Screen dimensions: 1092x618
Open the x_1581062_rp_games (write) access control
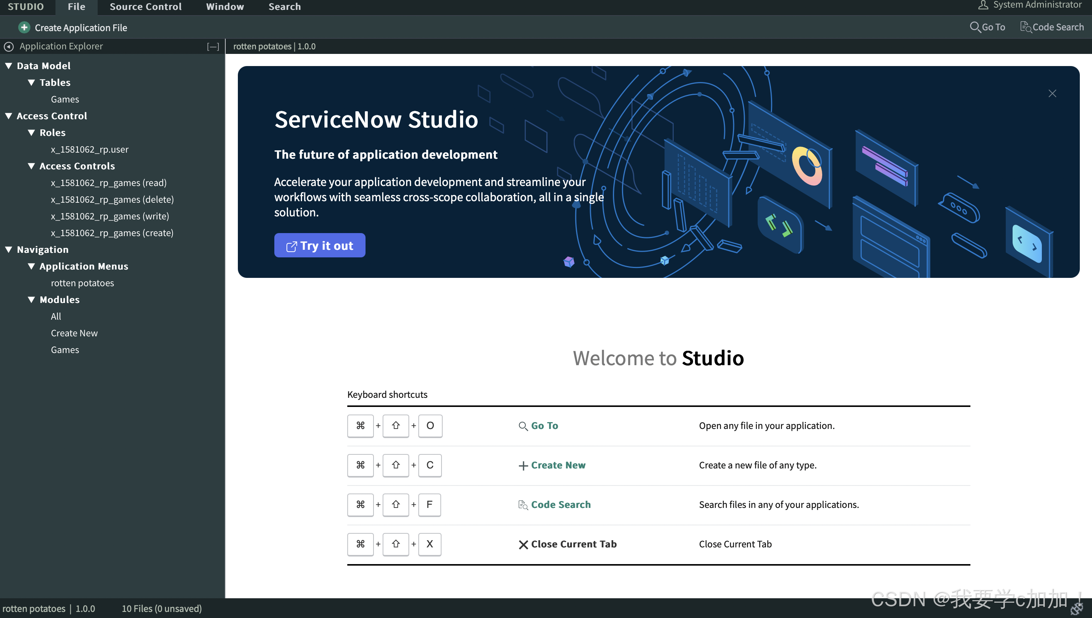point(109,216)
